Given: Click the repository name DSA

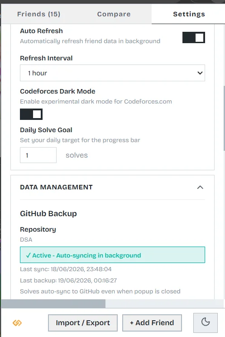Looking at the screenshot, I should (26, 240).
